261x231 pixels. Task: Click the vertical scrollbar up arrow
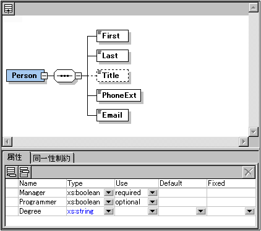[254, 8]
